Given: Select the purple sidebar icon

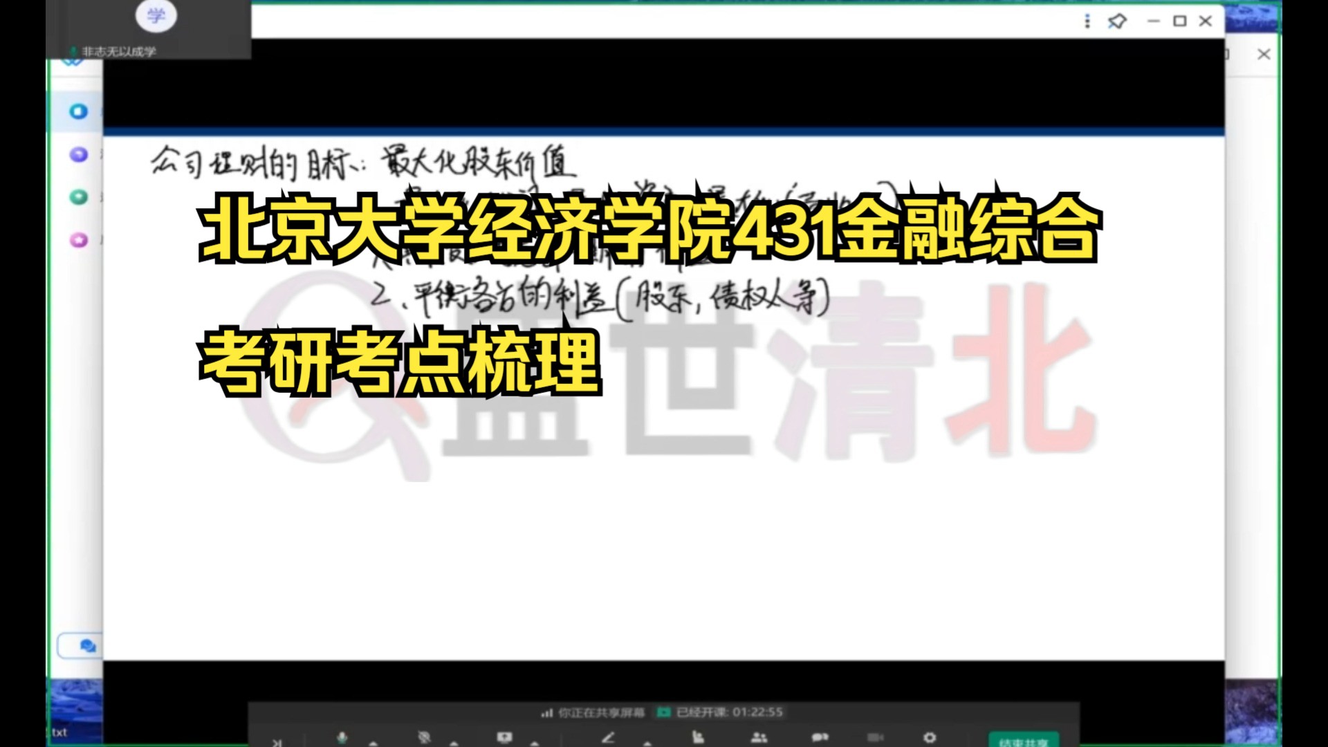Looking at the screenshot, I should [x=79, y=154].
